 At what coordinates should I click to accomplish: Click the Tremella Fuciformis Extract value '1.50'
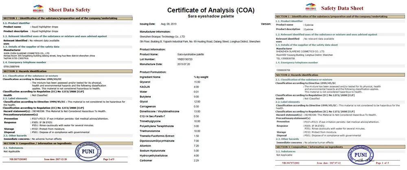[196, 136]
